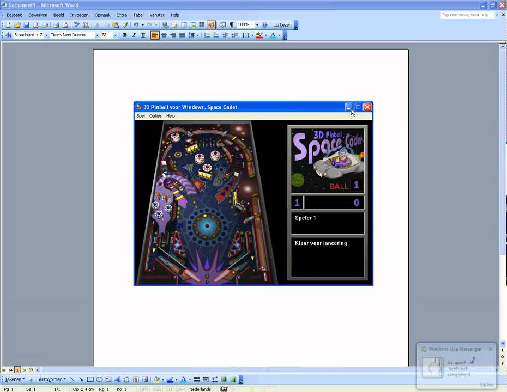Insert WordArt from drawing toolbar
Screen dimensions: 507x392
(117, 379)
